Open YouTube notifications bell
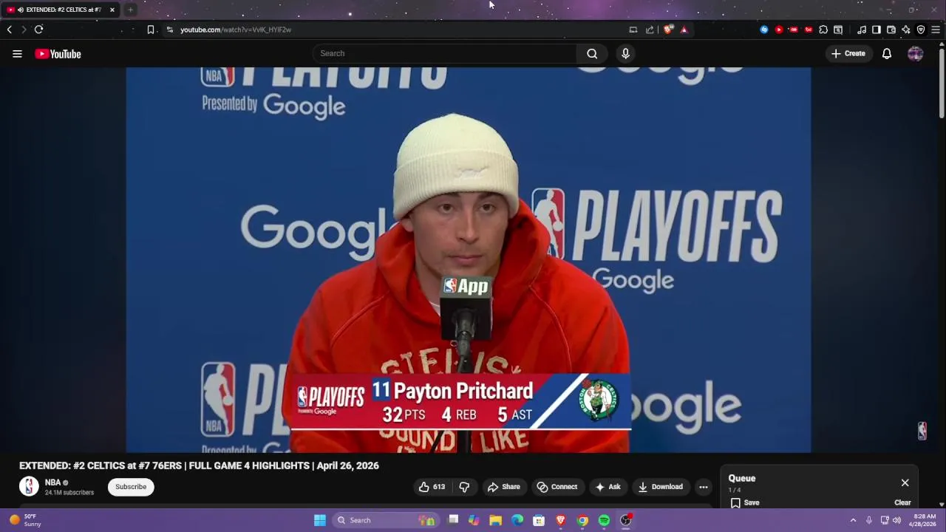The image size is (946, 532). point(887,53)
